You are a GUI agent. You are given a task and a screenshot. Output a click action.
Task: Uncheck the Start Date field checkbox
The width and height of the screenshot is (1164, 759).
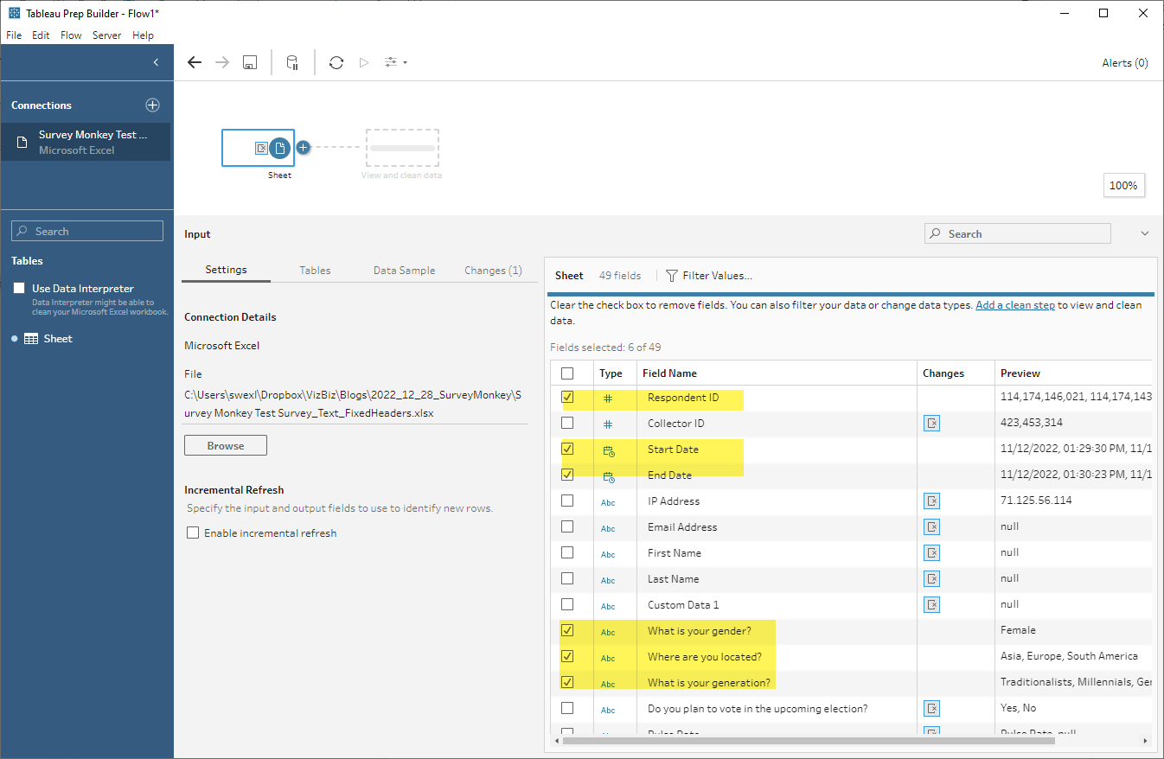(567, 449)
